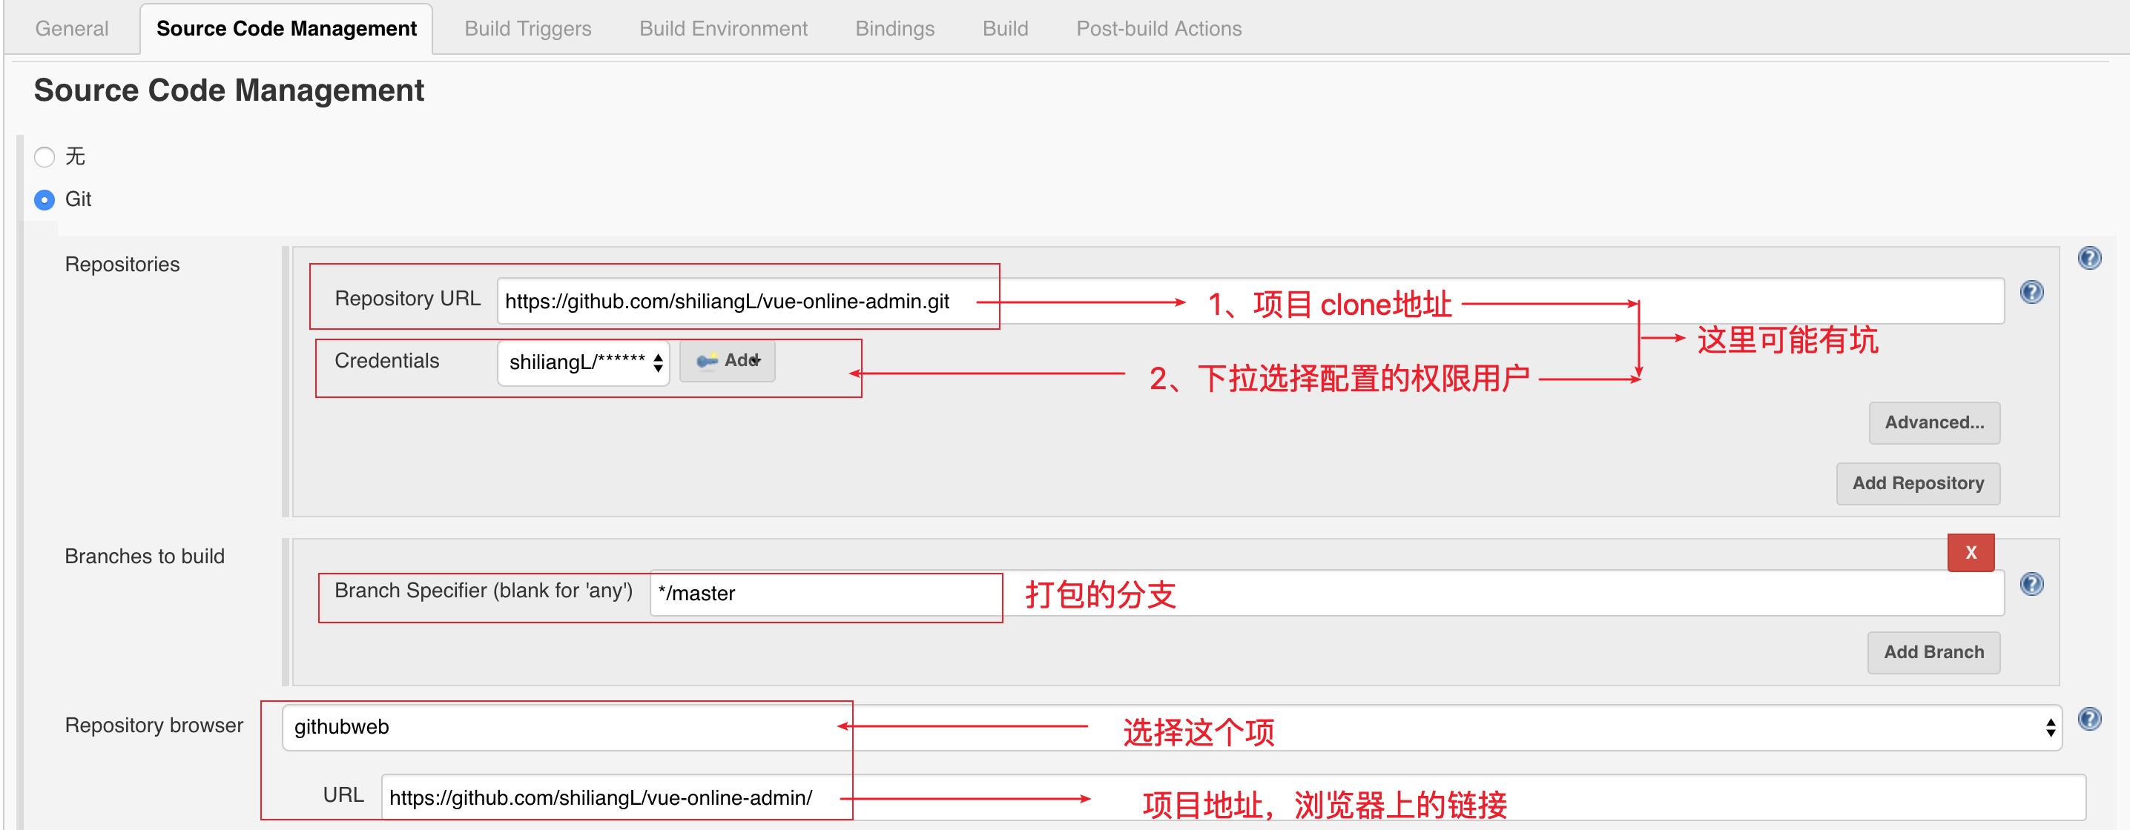Switch to the Post-build Actions tab
This screenshot has width=2130, height=830.
point(1158,29)
